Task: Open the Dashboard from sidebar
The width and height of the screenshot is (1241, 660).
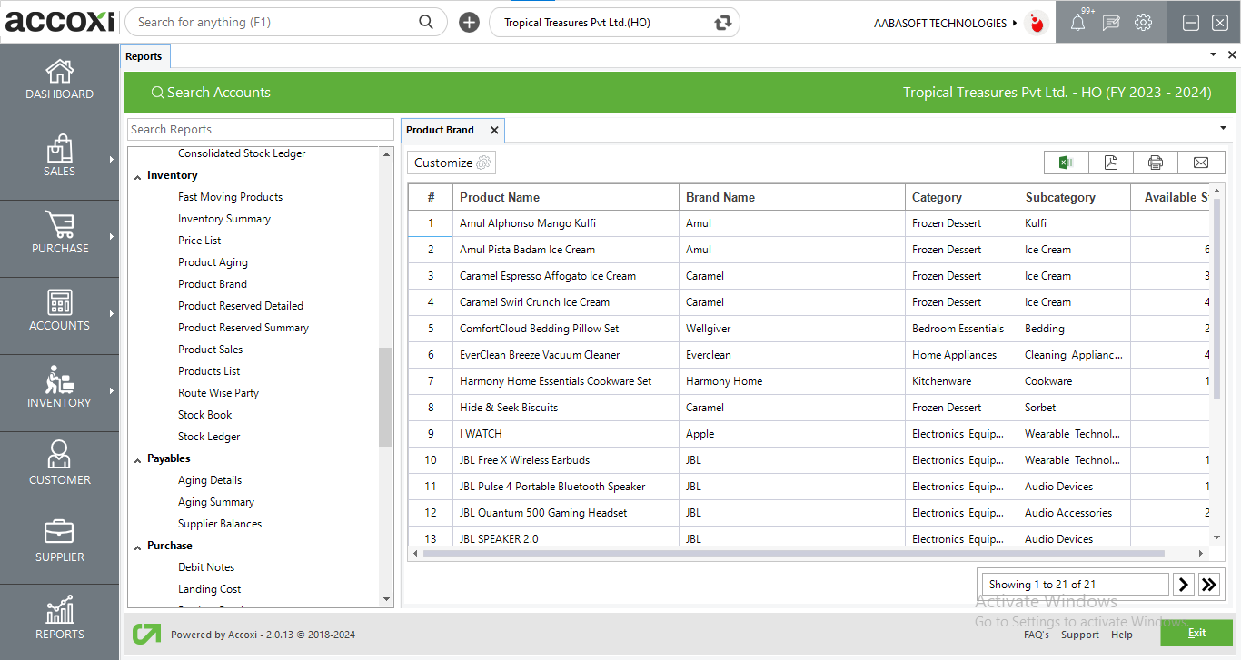Action: (60, 80)
